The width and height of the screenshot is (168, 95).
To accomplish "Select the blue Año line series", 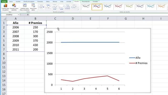I will [x=90, y=42].
